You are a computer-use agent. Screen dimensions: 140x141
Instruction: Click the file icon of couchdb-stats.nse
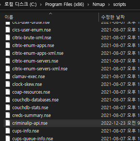pyautogui.click(x=8, y=108)
